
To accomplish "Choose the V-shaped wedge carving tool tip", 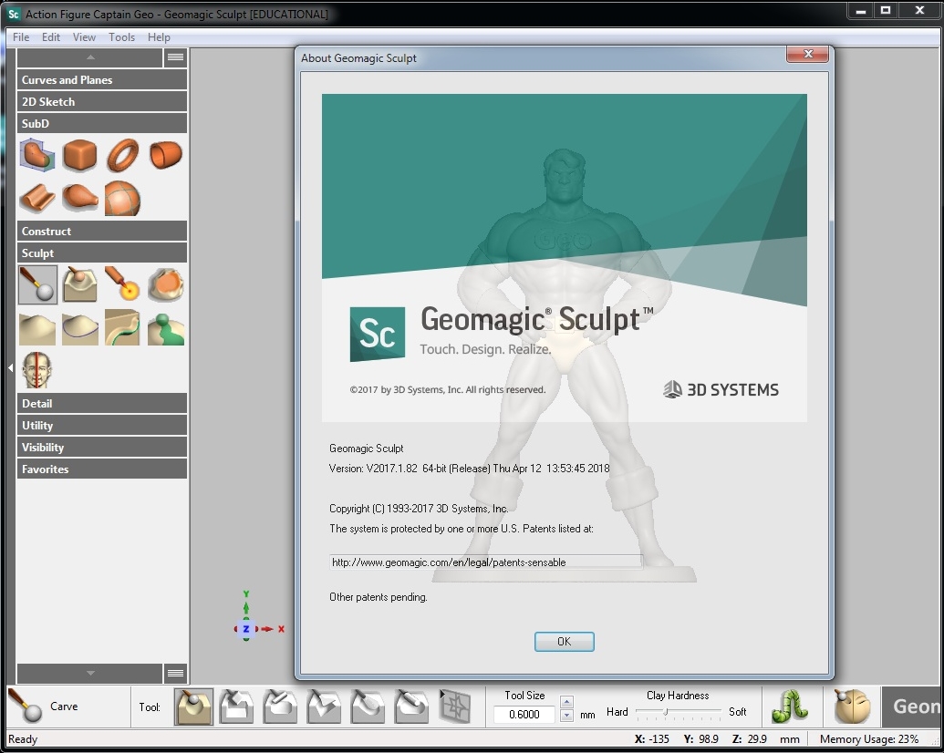I will point(324,707).
